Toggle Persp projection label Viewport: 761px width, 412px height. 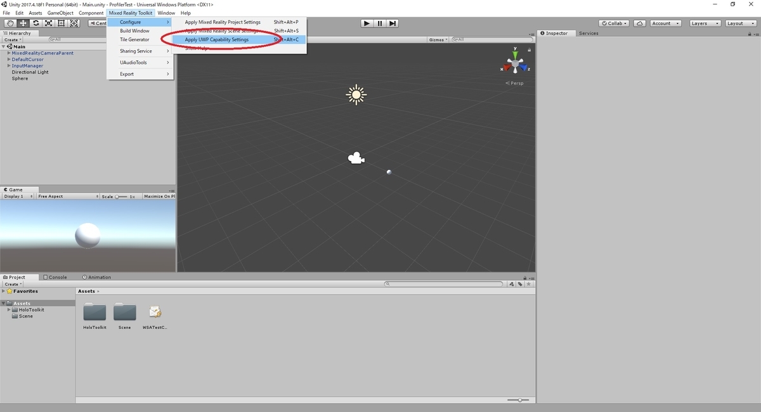(x=515, y=83)
